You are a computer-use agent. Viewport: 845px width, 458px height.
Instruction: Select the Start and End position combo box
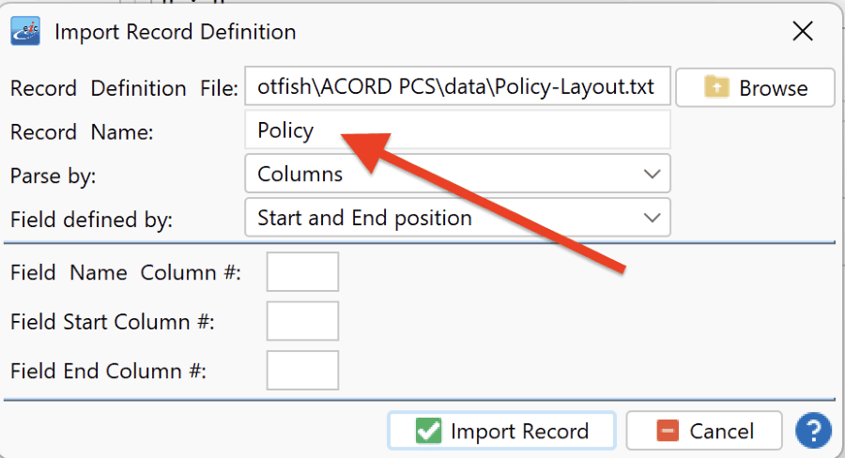(457, 217)
